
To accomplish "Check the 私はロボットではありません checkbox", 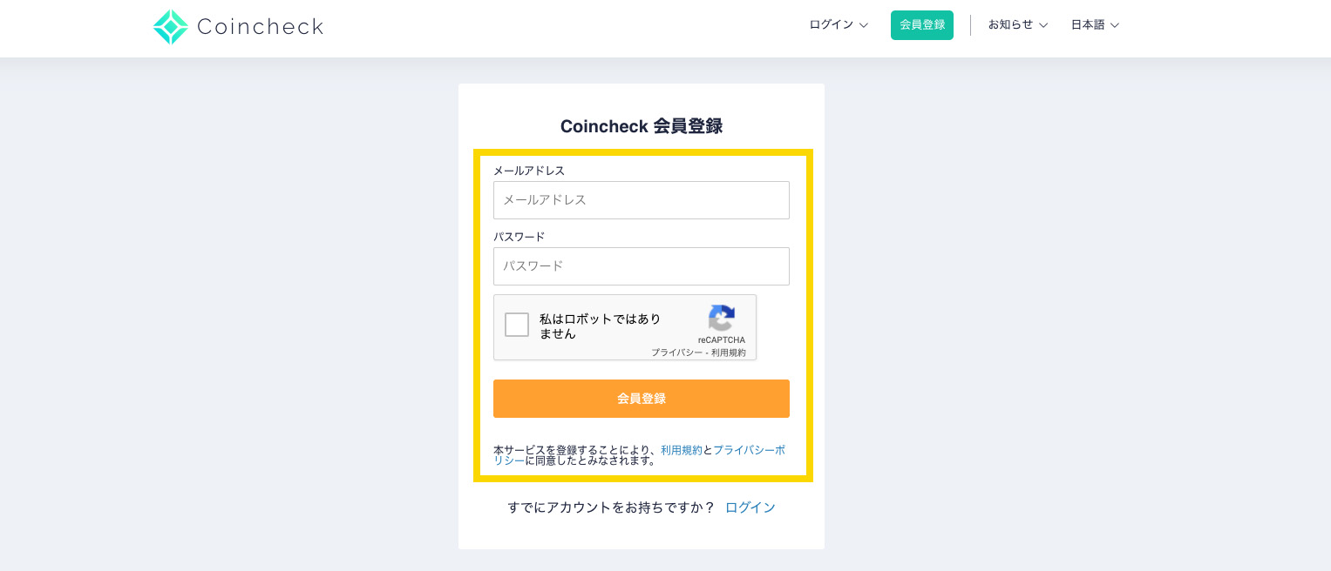I will 517,325.
